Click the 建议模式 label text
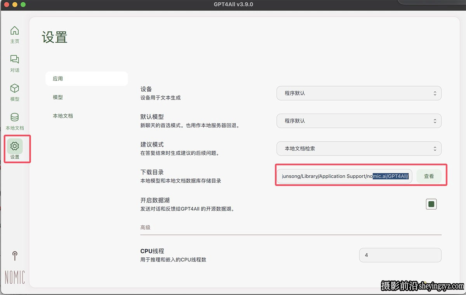The image size is (466, 295). (x=152, y=145)
